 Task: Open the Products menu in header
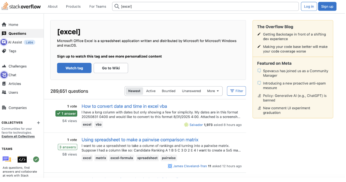(x=73, y=6)
